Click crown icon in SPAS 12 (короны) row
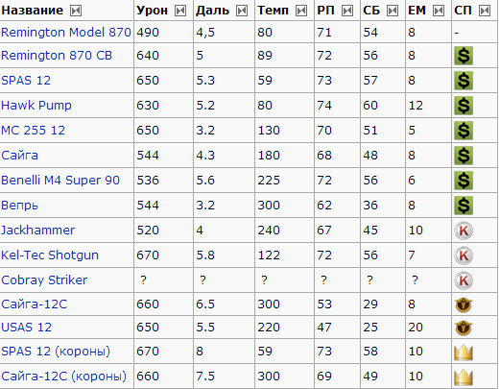500x389 pixels. point(464,353)
